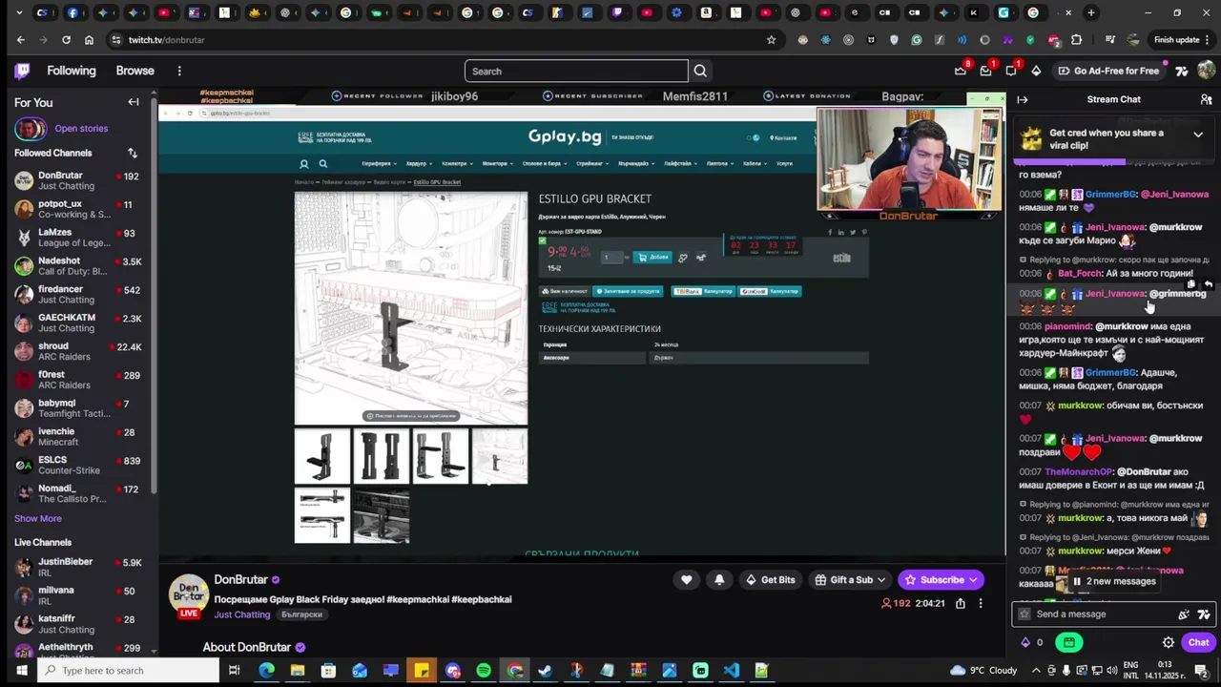This screenshot has height=687, width=1221.
Task: Collapse the Stream Chat panel arrow
Action: click(1023, 99)
